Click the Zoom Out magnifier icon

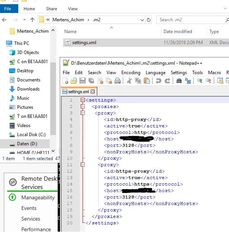[x=208, y=81]
